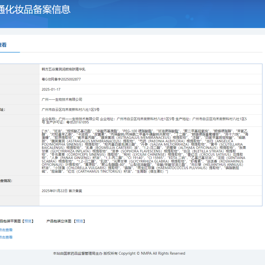Click 预览 link beside 产品包装立体图

79,221
